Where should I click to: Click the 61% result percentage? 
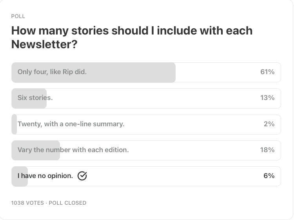267,72
